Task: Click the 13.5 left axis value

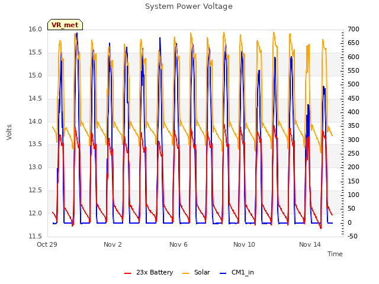Action: 36,144
